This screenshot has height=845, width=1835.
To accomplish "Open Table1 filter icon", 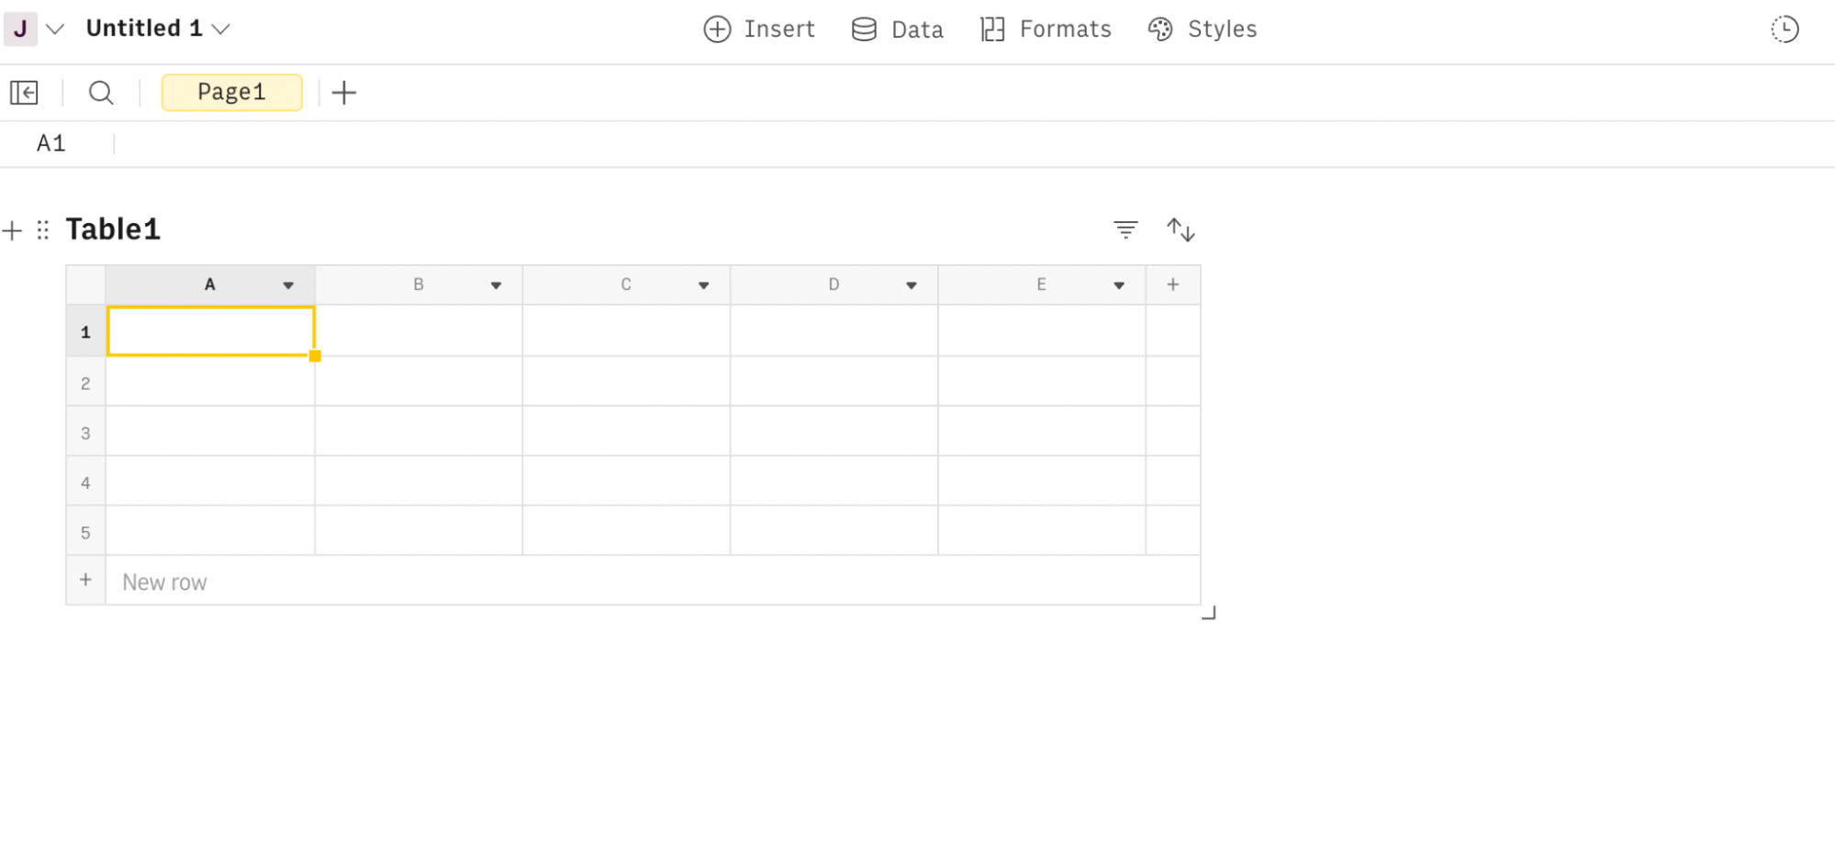I will click(x=1125, y=229).
